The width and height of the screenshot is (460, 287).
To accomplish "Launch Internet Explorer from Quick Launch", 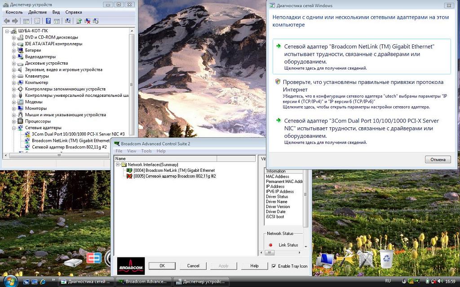I will (43, 282).
